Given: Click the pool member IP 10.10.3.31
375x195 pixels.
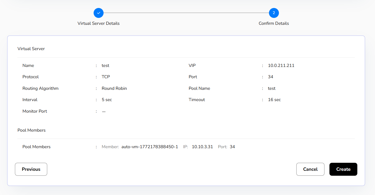Looking at the screenshot, I should (202, 147).
